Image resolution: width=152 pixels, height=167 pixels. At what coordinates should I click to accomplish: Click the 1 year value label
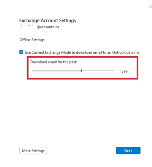coord(124,71)
